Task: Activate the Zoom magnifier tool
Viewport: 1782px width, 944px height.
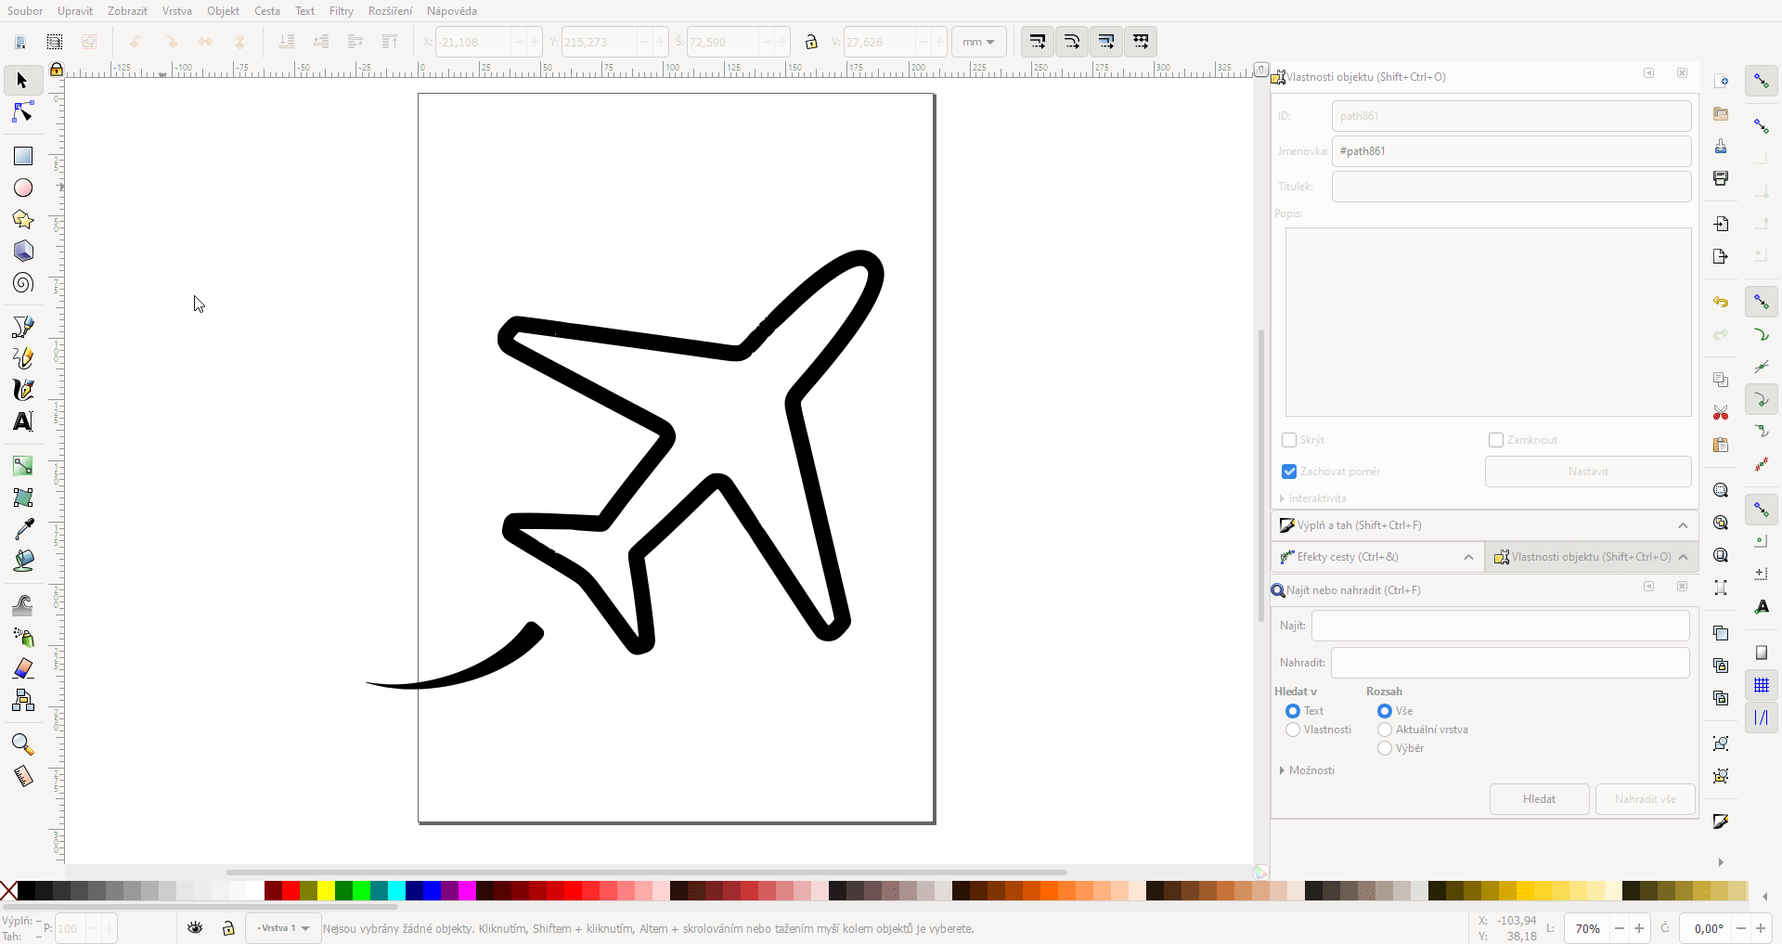Action: (x=23, y=744)
